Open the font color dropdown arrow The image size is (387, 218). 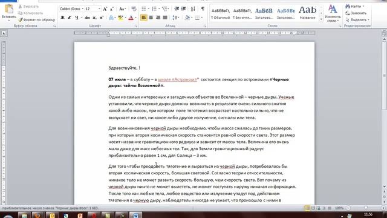click(135, 18)
